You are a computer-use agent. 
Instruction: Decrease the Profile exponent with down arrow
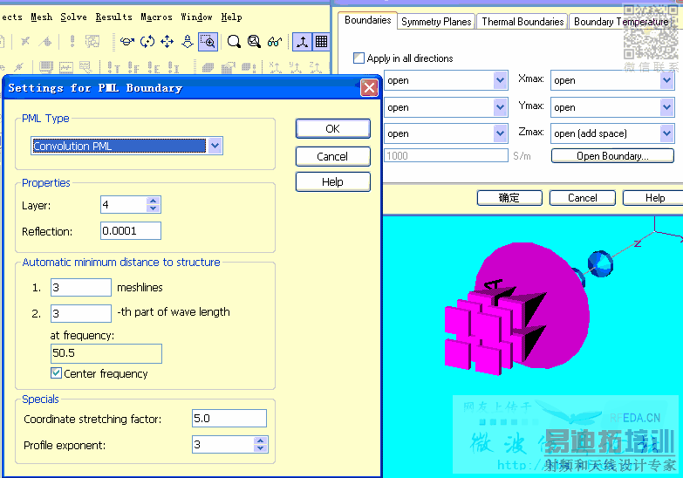coord(261,448)
